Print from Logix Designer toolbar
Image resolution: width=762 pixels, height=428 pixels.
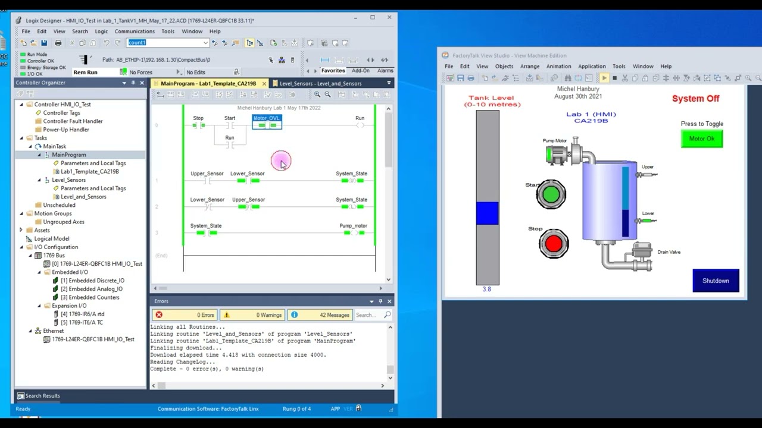(x=58, y=43)
